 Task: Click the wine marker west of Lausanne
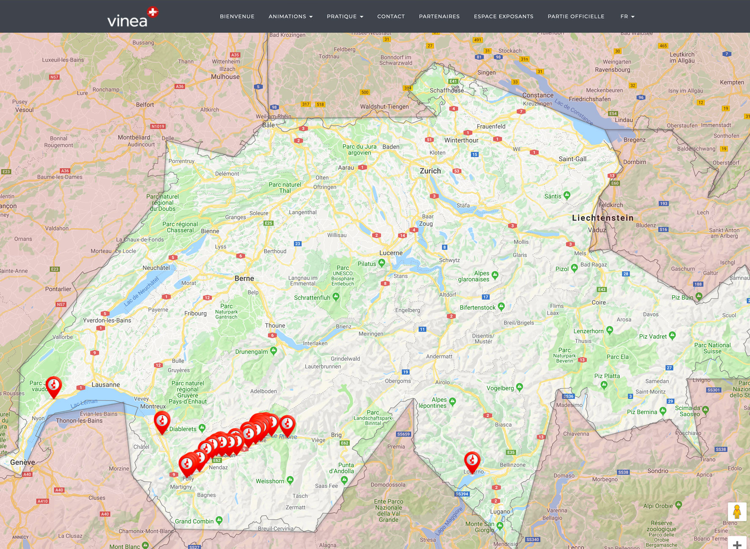pos(54,386)
